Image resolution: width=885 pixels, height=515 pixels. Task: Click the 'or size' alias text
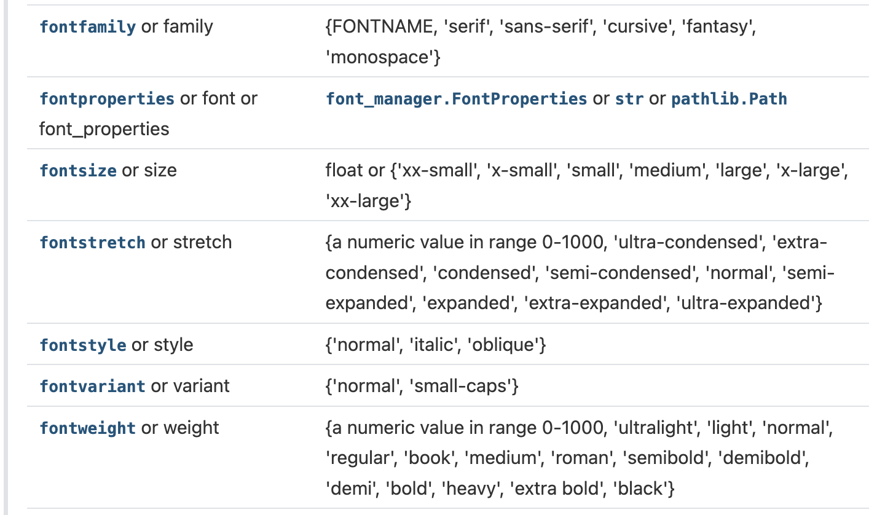point(149,171)
